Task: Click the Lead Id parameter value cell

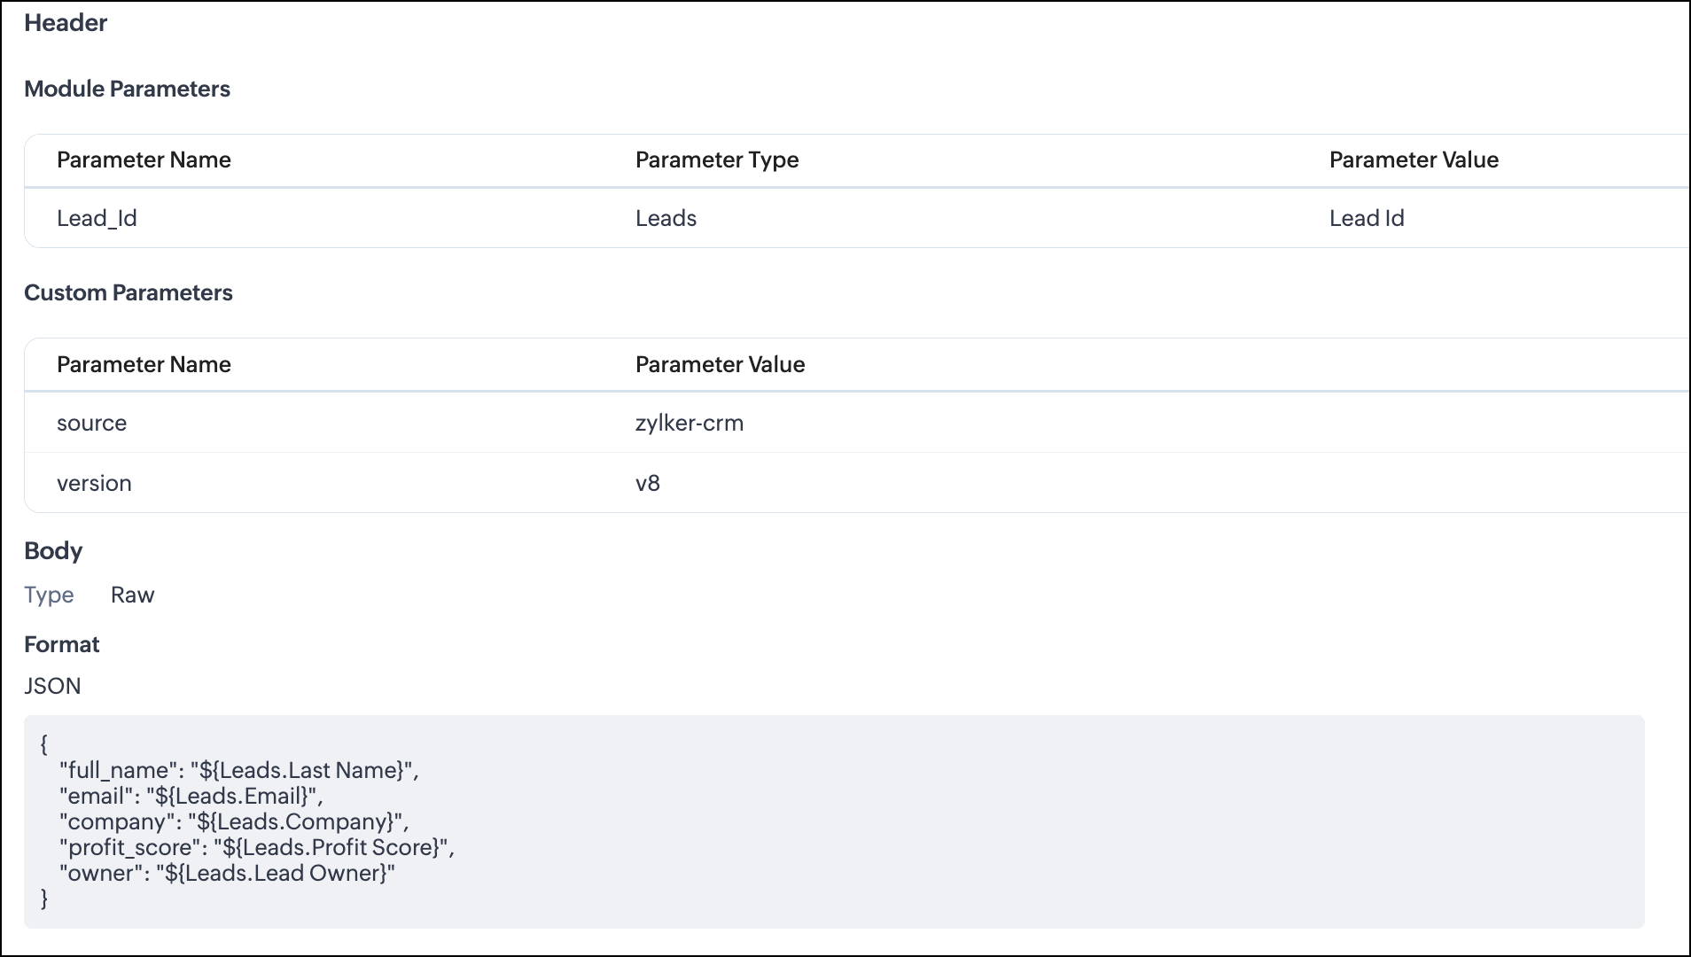Action: tap(1366, 218)
